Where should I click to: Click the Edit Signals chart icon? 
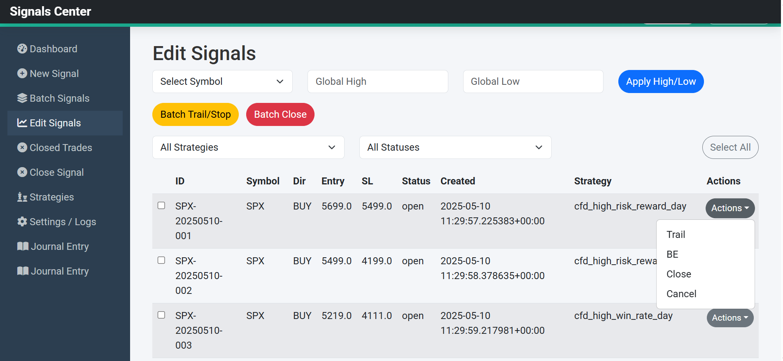pyautogui.click(x=22, y=123)
